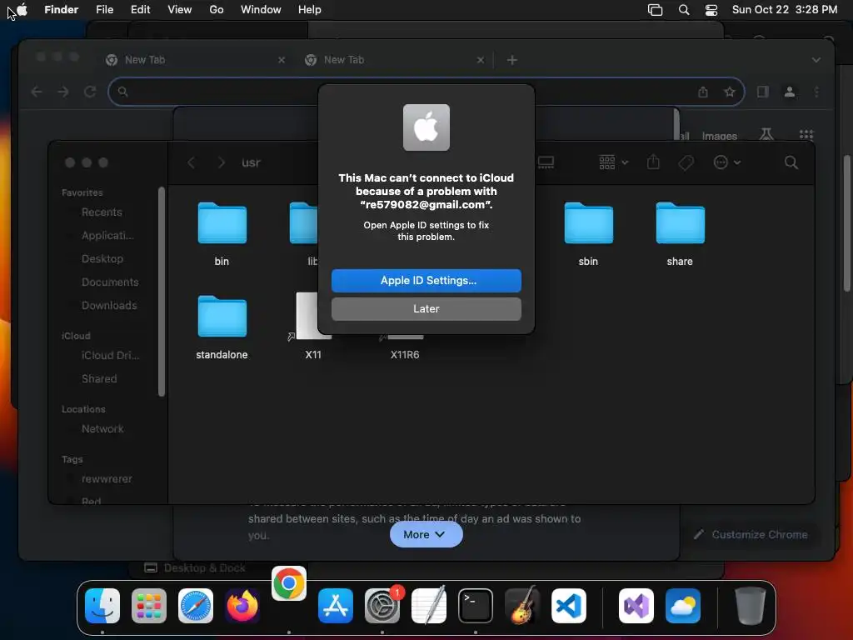Open Applications in Finder sidebar
The image size is (853, 640).
[107, 236]
